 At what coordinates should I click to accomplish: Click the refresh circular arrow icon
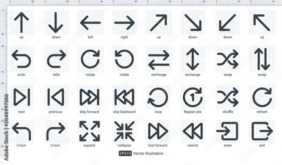(262, 97)
